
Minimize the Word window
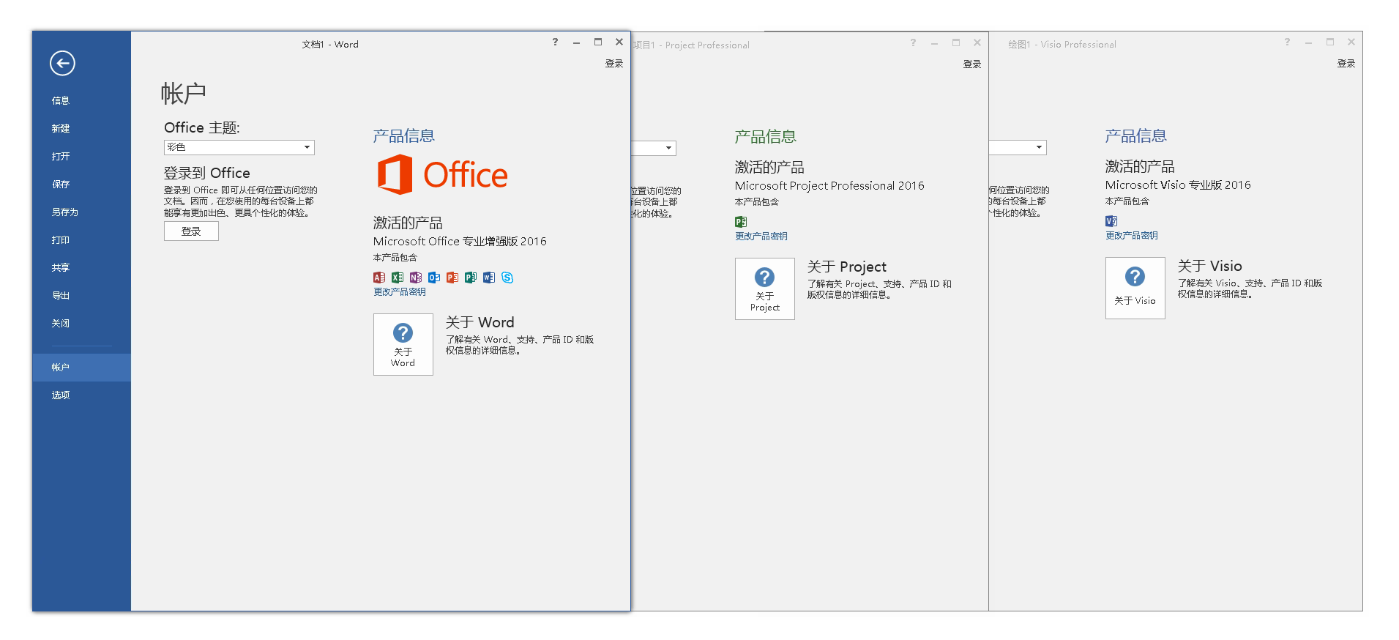(576, 42)
